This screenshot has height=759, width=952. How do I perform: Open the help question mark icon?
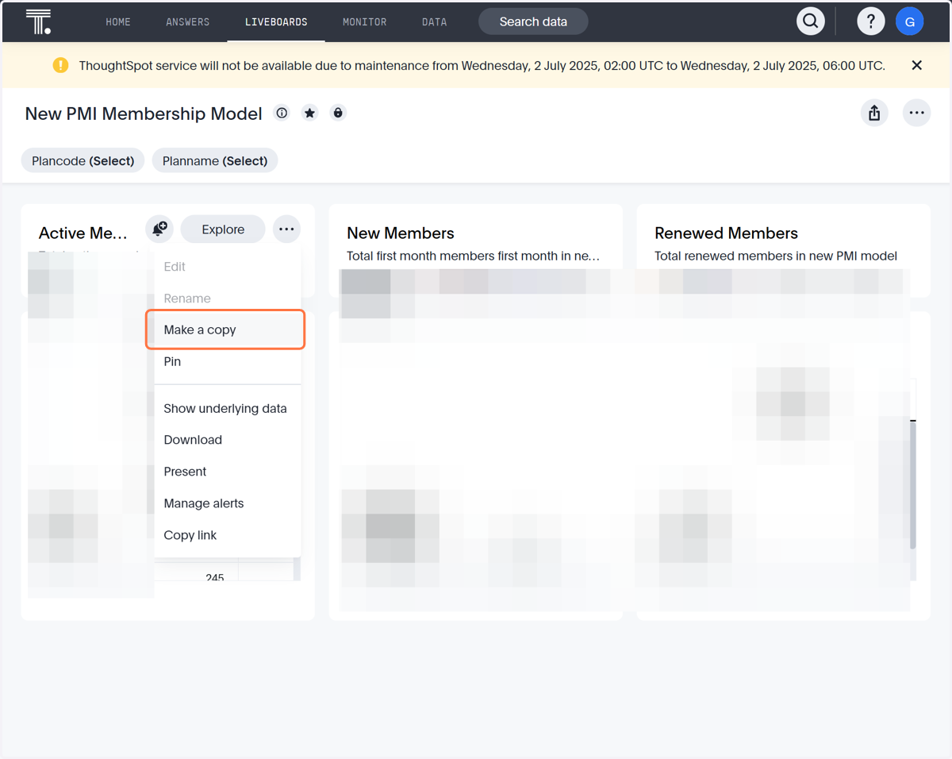tap(871, 21)
